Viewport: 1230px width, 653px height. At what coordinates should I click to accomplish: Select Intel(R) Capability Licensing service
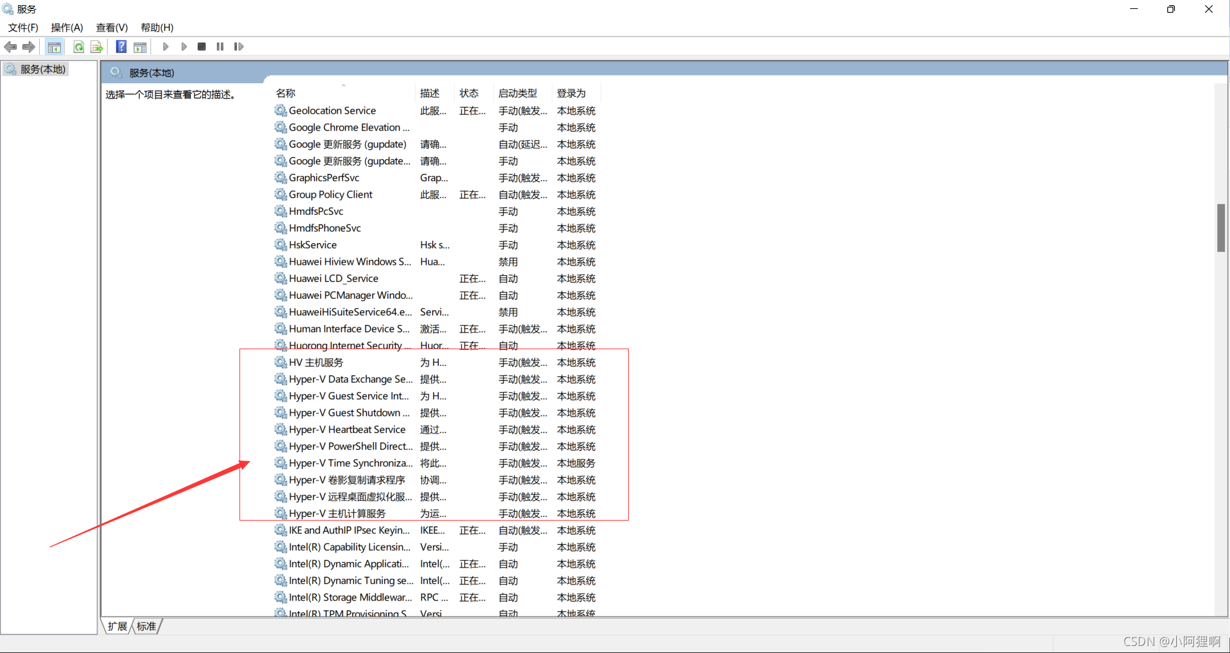[435, 547]
